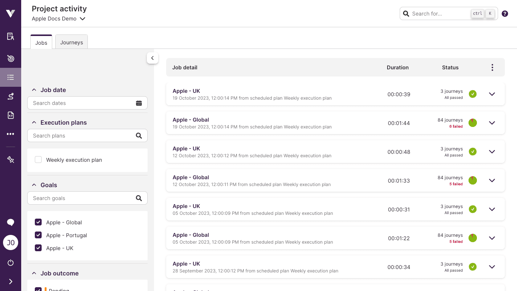Collapse the Job outcome filter section

34,273
